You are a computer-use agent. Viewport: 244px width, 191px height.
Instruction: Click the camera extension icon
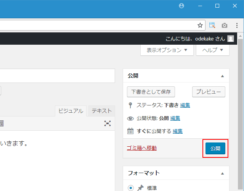click(x=225, y=25)
